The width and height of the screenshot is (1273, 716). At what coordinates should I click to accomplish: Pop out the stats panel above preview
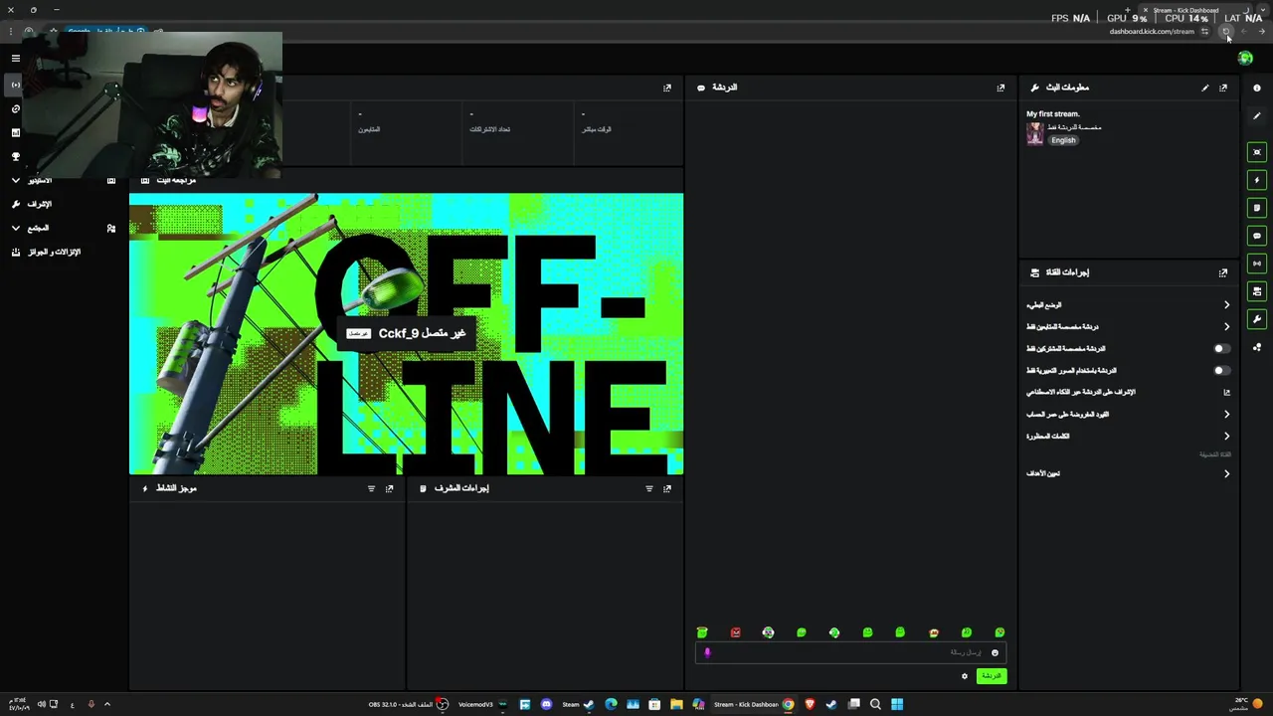click(x=667, y=88)
